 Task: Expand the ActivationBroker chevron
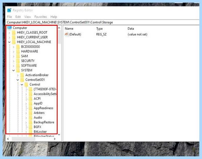pyautogui.click(x=18, y=75)
